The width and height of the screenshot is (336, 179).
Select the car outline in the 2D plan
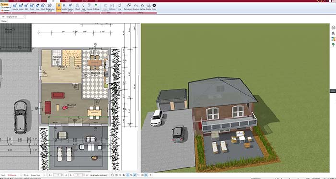[21, 117]
